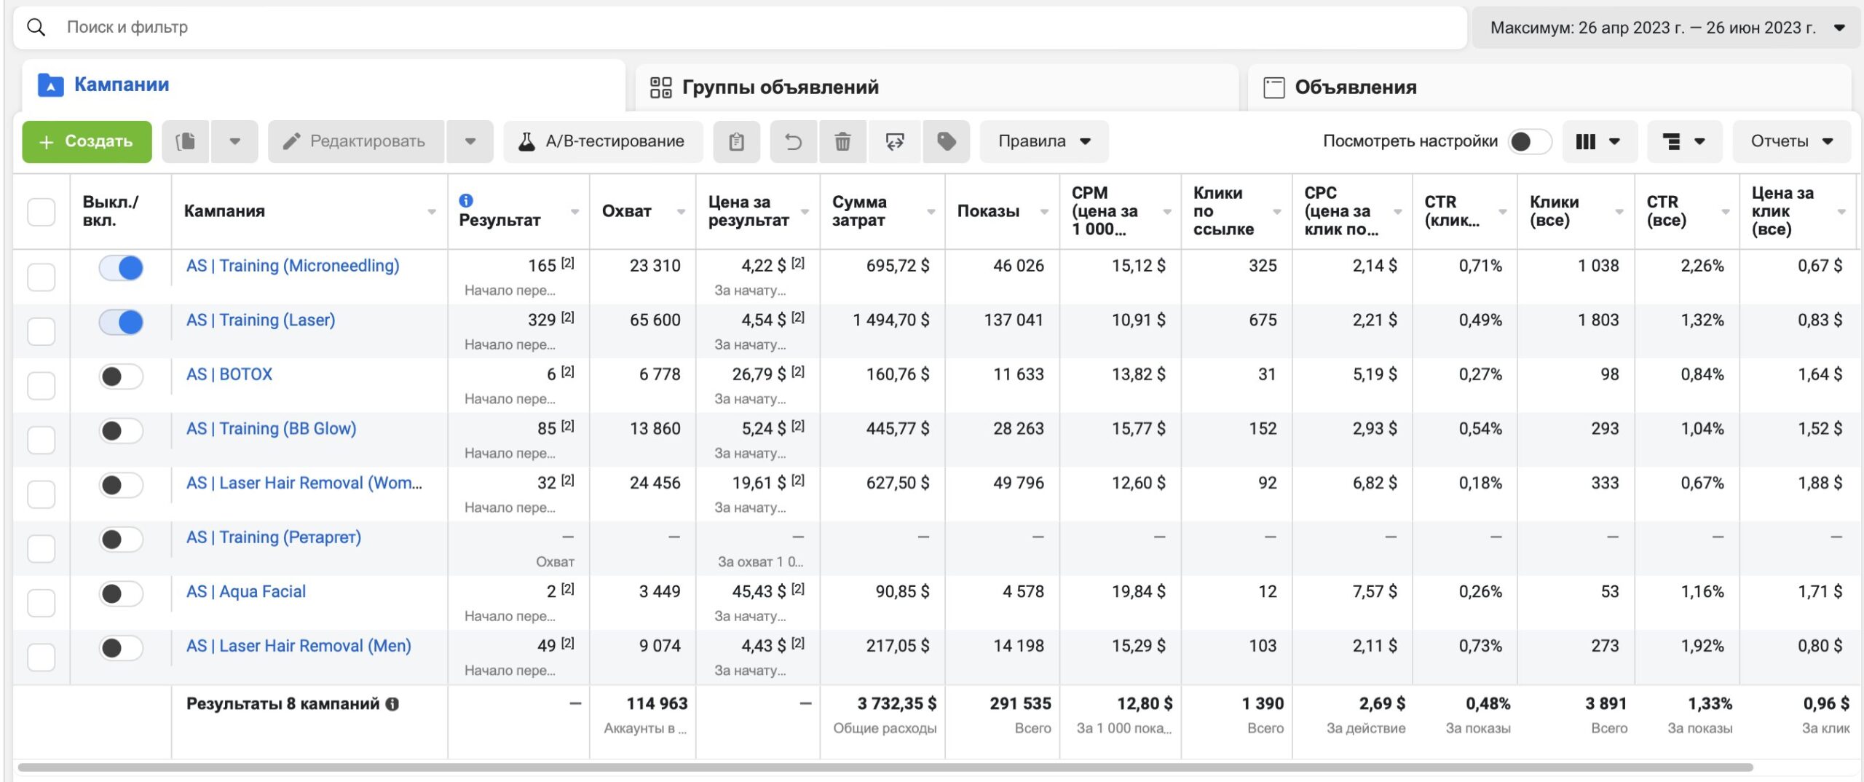1864x782 pixels.
Task: Click the Поиск и фильтр search field
Action: click(740, 28)
